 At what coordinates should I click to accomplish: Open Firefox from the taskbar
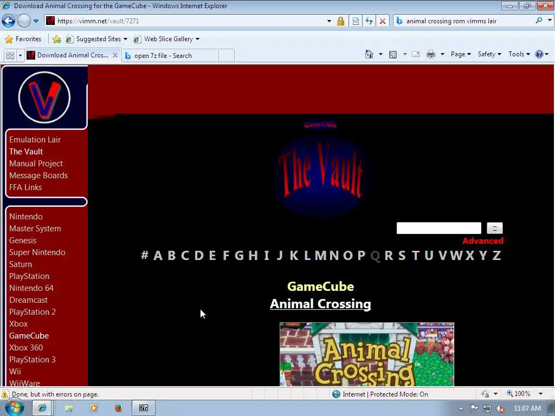(119, 408)
